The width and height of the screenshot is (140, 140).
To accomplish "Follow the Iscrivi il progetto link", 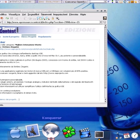I will click(x=11, y=37).
